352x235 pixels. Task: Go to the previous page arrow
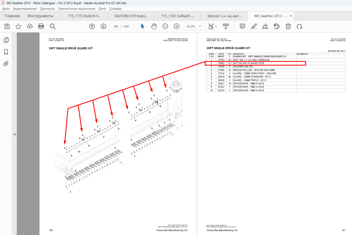pos(92,26)
